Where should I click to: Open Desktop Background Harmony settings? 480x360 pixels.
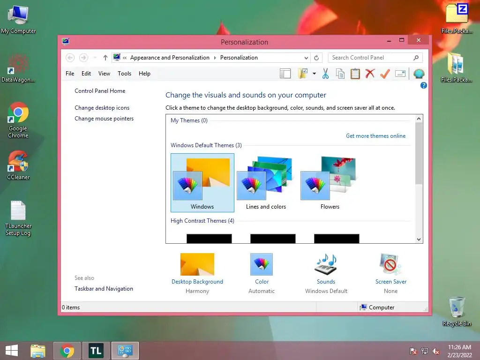pyautogui.click(x=197, y=264)
